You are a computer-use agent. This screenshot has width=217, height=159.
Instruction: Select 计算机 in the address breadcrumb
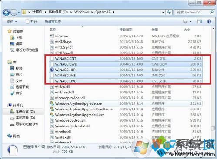[x=37, y=12]
